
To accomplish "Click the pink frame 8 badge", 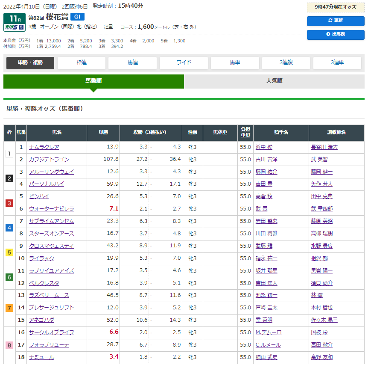I will [9, 346].
